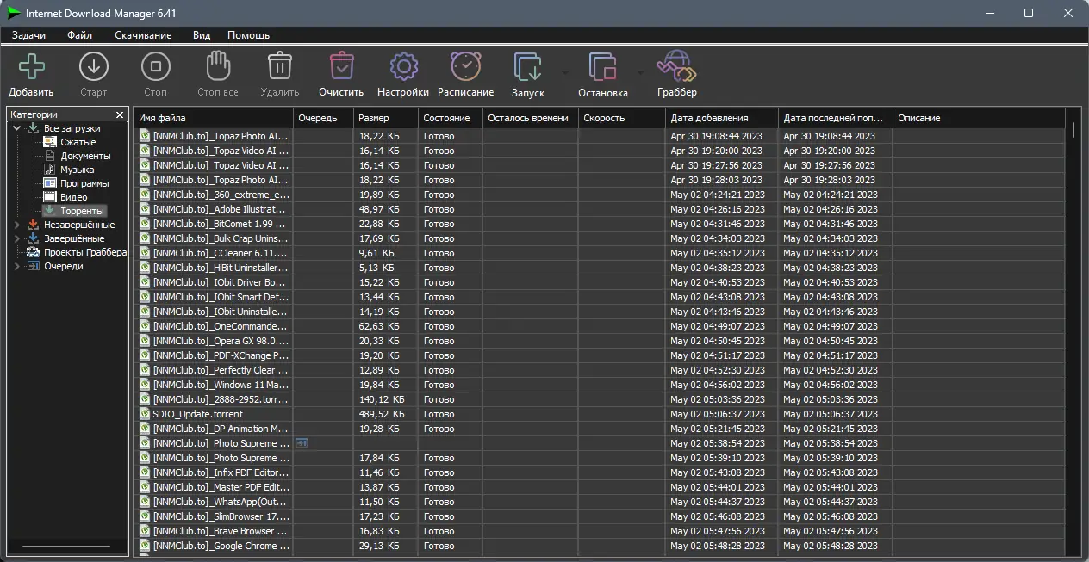Click the Старт download toolbar icon
This screenshot has width=1089, height=562.
coord(93,66)
